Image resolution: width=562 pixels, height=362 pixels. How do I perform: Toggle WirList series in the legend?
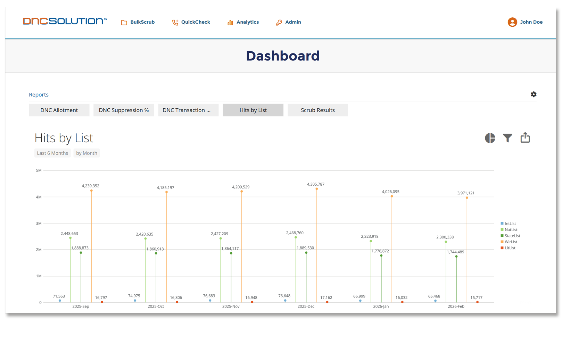pos(511,242)
